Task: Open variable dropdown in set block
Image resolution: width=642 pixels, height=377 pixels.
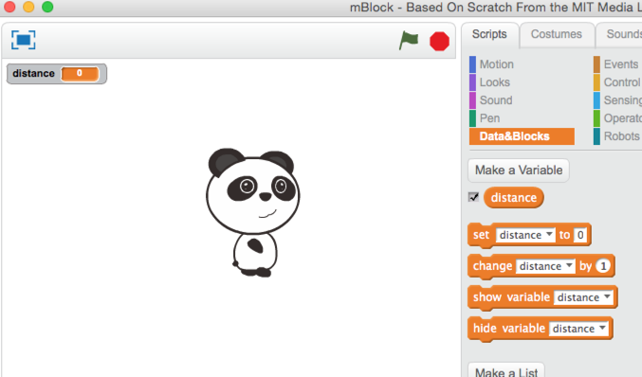Action: click(x=525, y=235)
